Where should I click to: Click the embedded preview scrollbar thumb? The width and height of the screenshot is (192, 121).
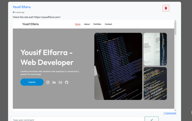(x=175, y=28)
